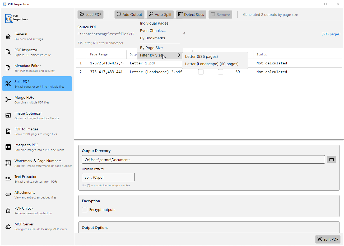Viewport: 344px width, 246px height.
Task: Click the Filename Pattern input field
Action: 108,177
